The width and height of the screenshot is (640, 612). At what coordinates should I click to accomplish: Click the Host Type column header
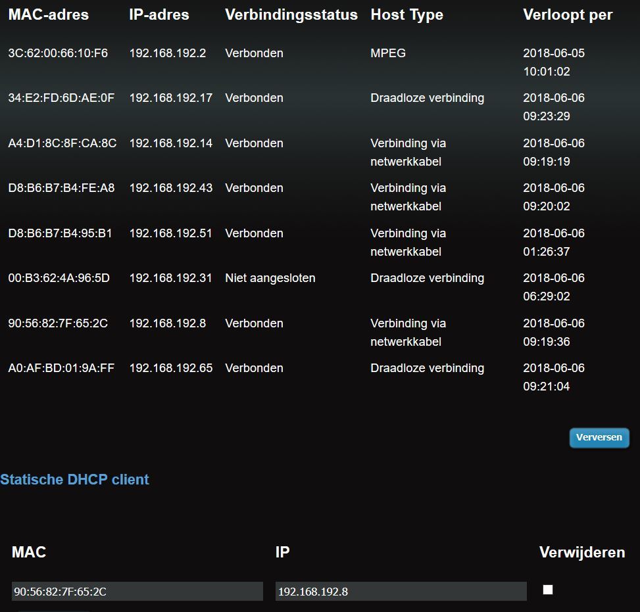pos(406,14)
